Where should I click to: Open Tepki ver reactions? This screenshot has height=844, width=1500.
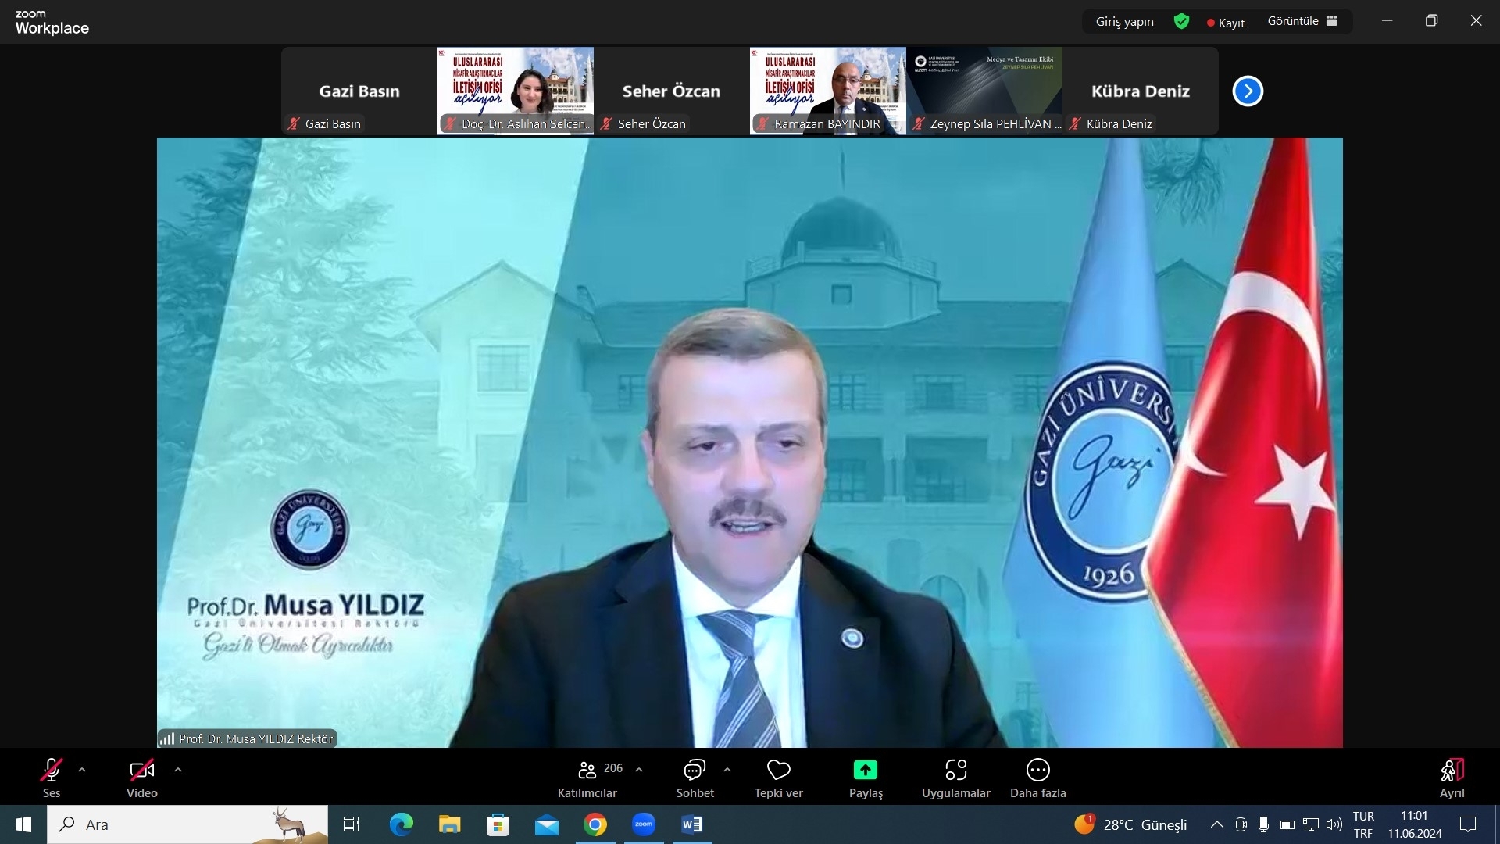[x=779, y=778]
